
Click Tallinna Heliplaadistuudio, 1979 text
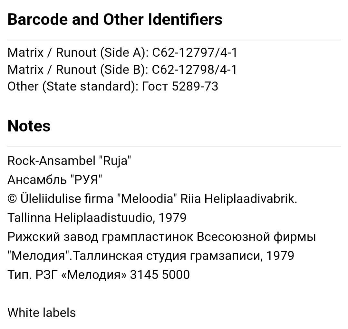[97, 218]
